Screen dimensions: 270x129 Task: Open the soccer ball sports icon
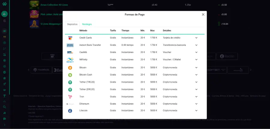coord(4,43)
